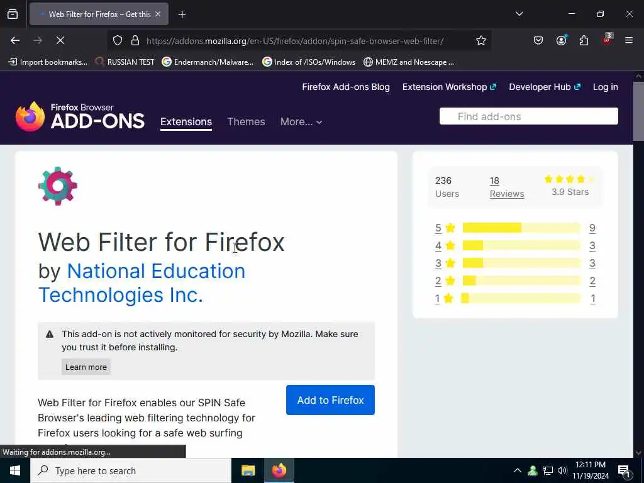Open the Firefox account icon

tap(561, 40)
